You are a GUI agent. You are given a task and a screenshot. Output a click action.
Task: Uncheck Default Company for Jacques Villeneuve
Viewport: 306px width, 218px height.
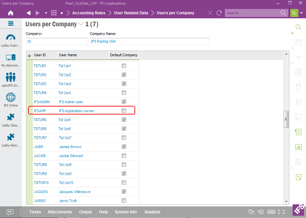coord(124,191)
